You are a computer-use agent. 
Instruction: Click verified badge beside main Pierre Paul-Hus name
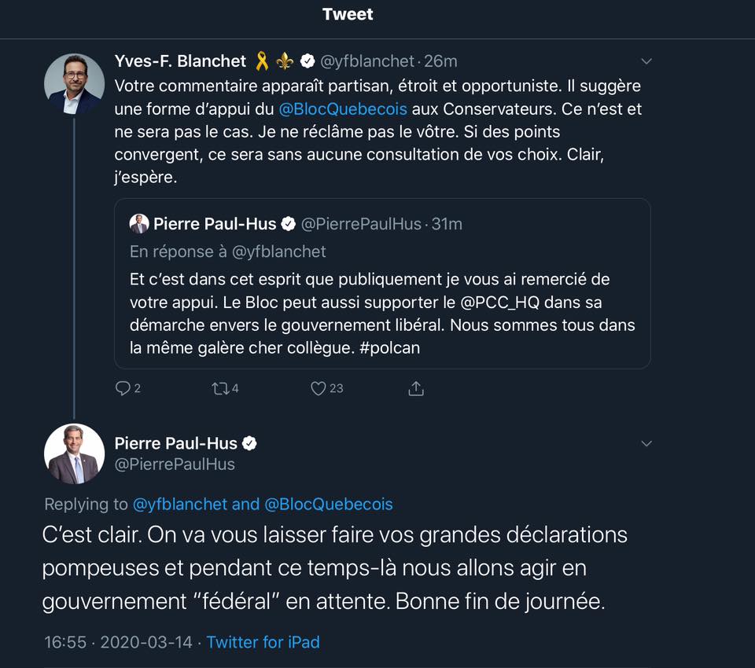tap(250, 443)
